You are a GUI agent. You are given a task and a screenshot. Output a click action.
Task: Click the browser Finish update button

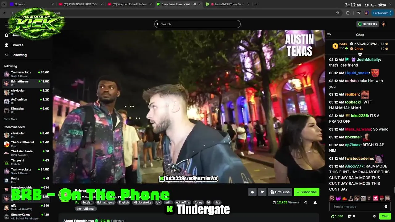(x=382, y=13)
